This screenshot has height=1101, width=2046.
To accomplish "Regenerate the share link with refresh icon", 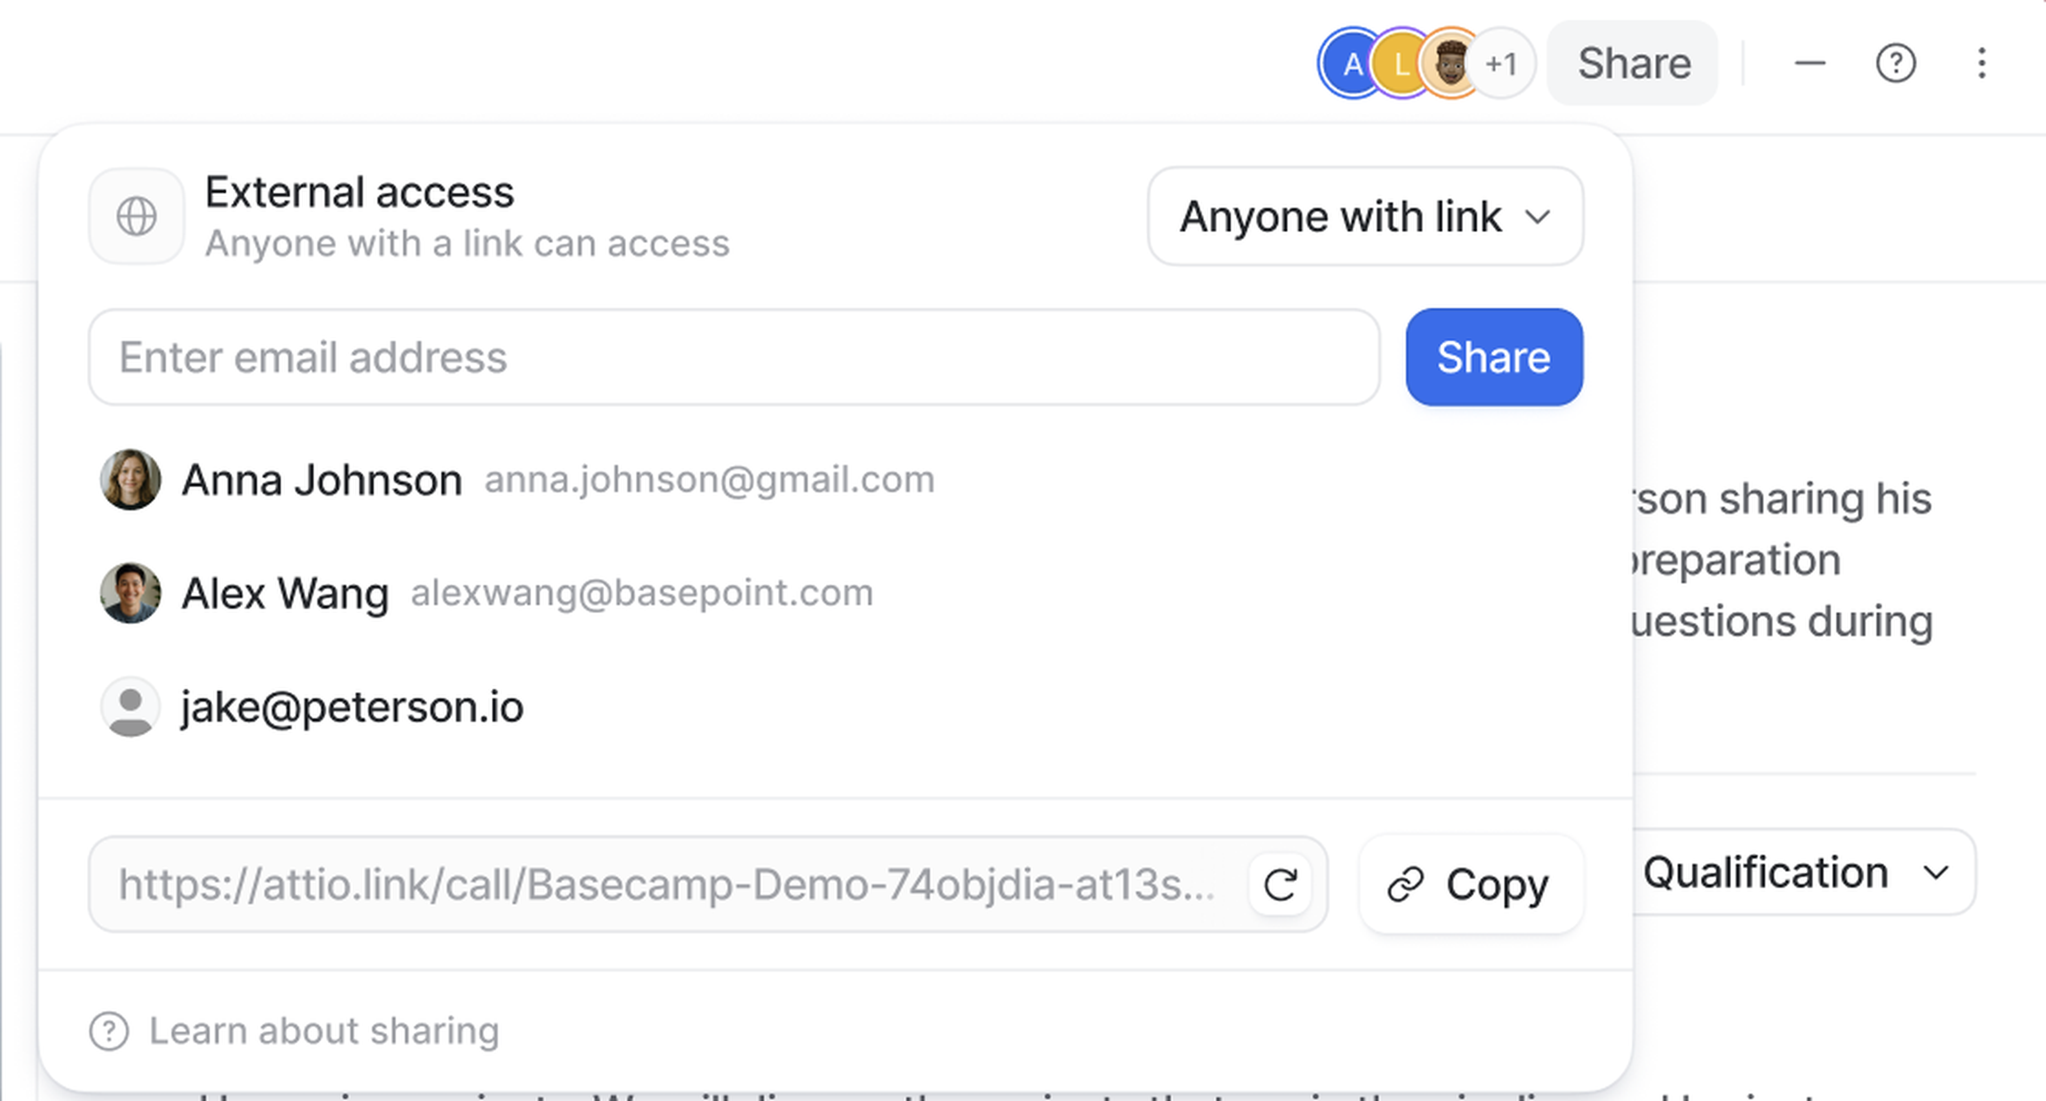I will [x=1279, y=884].
